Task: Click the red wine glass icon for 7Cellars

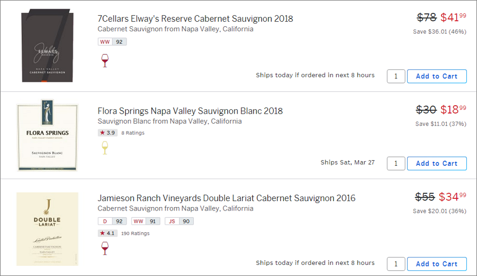Action: [105, 60]
